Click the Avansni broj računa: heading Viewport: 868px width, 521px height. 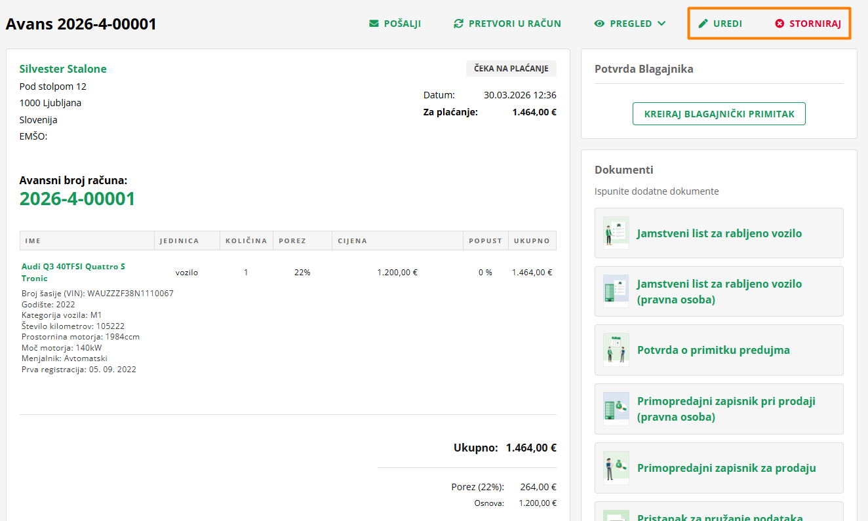point(73,180)
